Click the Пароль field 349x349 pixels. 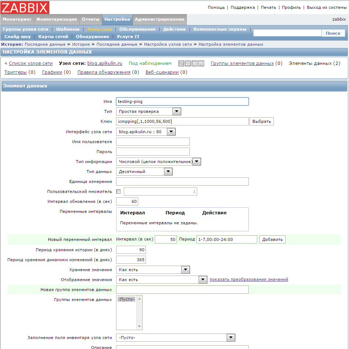coord(153,152)
